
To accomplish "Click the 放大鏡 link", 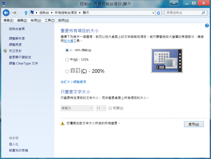I will pyautogui.click(x=68, y=41).
